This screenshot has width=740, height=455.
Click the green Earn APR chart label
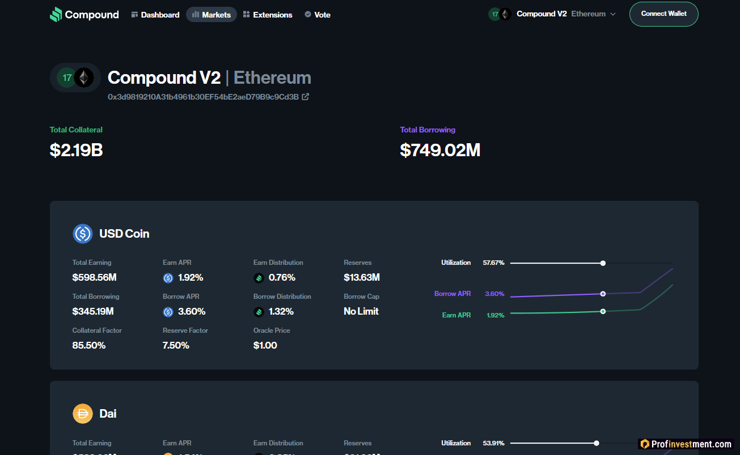point(456,315)
